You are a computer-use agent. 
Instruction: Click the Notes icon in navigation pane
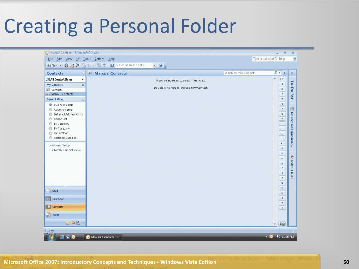67,222
